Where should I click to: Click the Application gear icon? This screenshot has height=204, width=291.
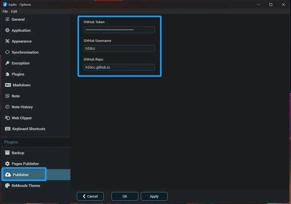7,30
